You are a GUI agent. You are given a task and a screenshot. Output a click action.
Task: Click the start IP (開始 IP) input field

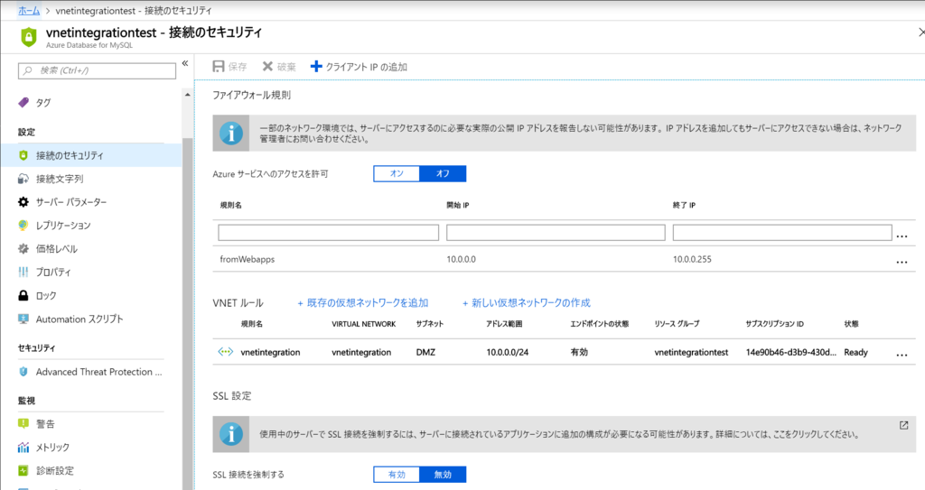556,232
